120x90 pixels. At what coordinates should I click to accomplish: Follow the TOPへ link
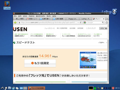[101, 42]
